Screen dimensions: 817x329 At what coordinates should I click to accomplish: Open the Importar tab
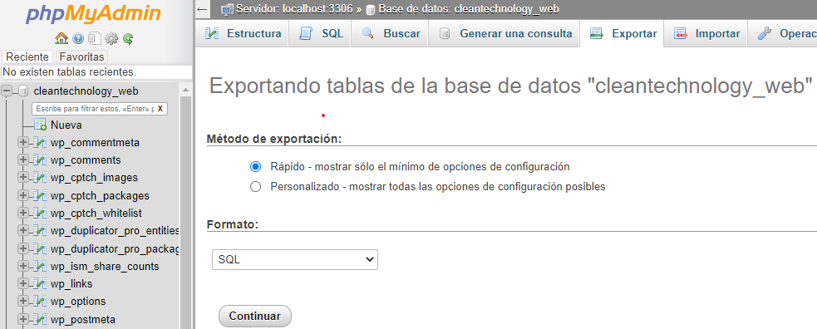pyautogui.click(x=706, y=34)
